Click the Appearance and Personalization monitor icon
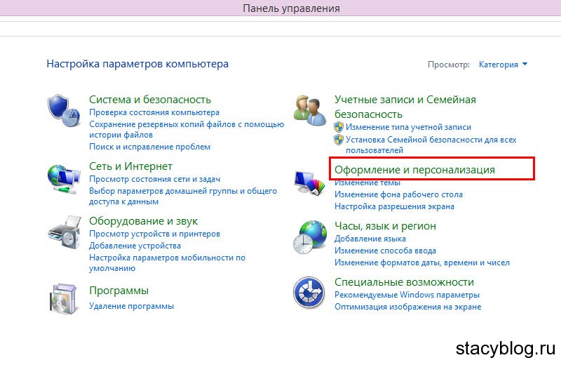This screenshot has height=365, width=561. coord(309,183)
